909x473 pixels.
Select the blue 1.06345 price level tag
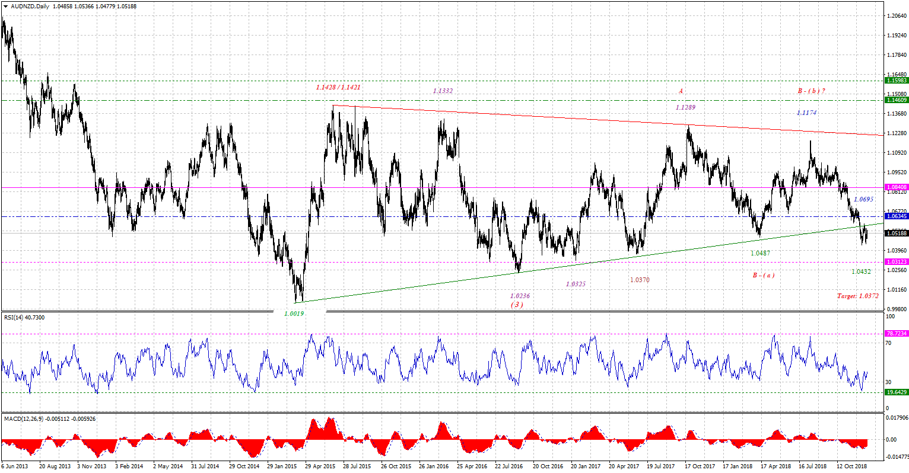896,216
